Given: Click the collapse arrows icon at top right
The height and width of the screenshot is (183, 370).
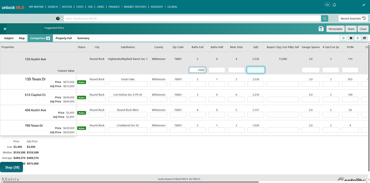Looking at the screenshot, I should (364, 5).
